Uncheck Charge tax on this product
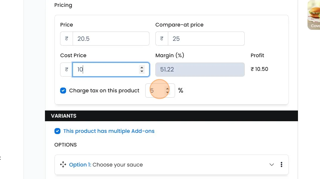Image resolution: width=320 pixels, height=179 pixels. point(63,91)
